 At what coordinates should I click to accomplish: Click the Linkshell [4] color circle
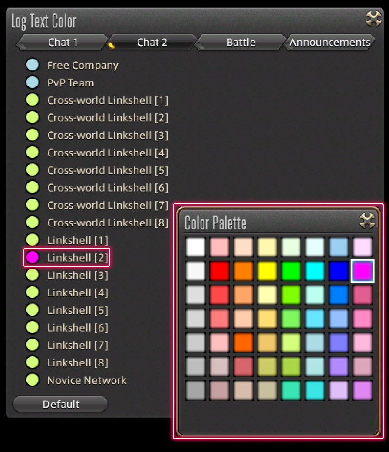[33, 292]
